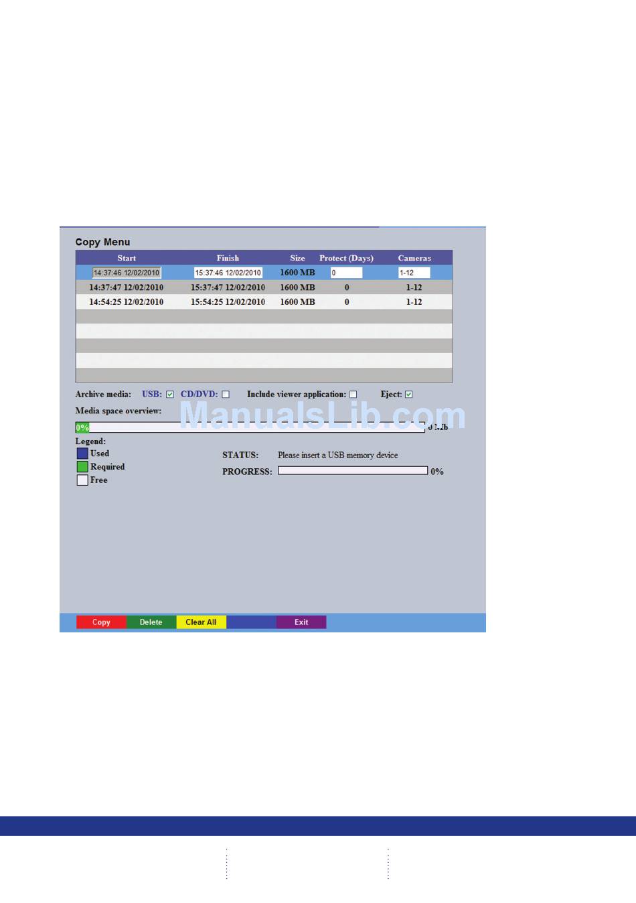Click the Size column header
Screen dimensions: 636x903
click(x=297, y=258)
